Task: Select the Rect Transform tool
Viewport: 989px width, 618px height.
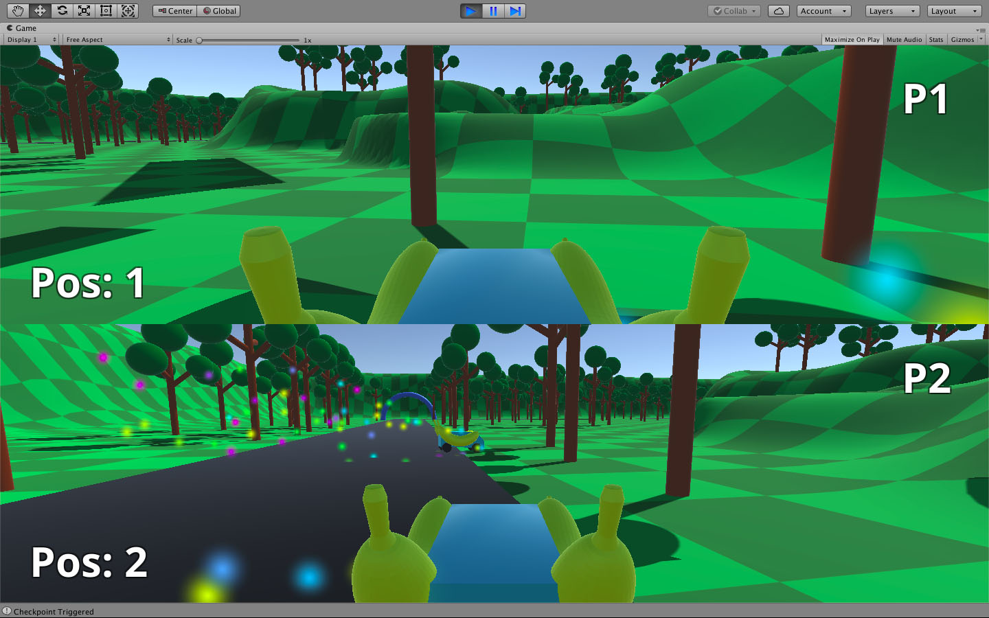Action: [x=106, y=10]
